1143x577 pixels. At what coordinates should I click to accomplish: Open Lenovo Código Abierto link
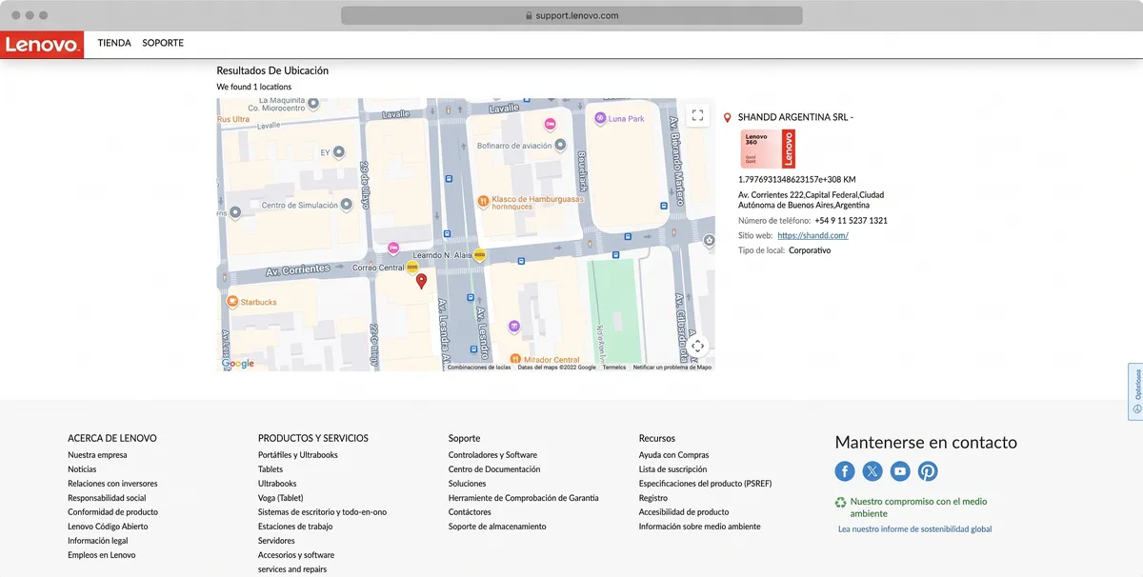tap(108, 527)
